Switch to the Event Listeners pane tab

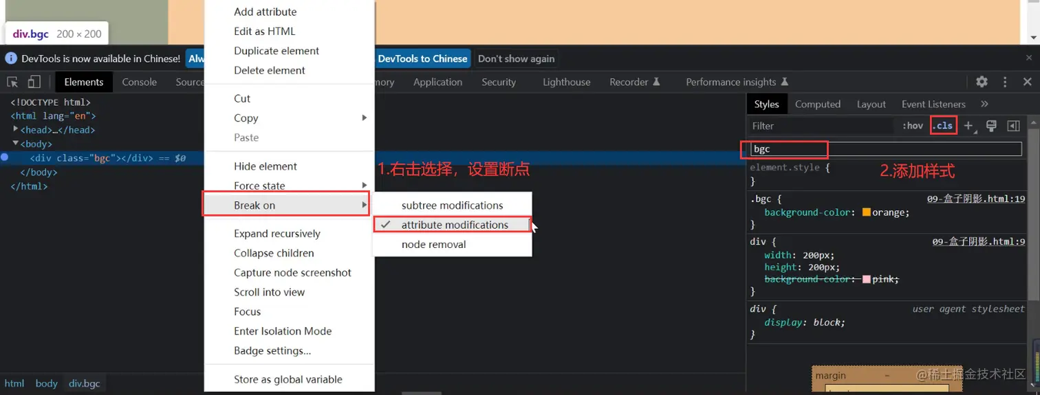933,104
